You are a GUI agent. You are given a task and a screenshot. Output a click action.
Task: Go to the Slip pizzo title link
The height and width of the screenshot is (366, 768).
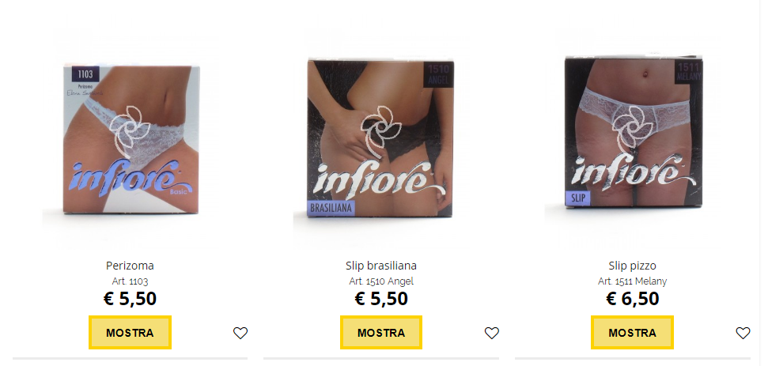click(x=632, y=266)
